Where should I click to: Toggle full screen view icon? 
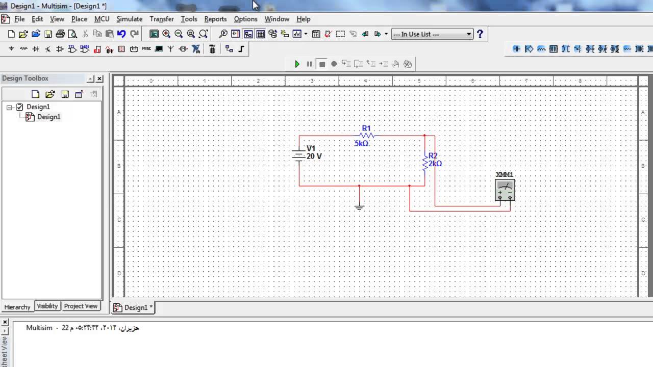pyautogui.click(x=154, y=34)
